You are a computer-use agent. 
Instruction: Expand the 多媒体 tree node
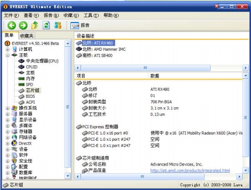[x=7, y=126]
